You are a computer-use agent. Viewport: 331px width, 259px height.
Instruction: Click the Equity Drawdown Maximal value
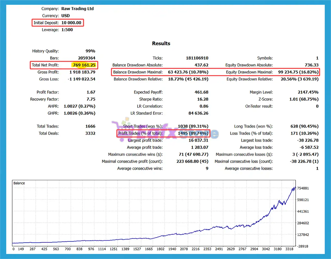(298, 72)
